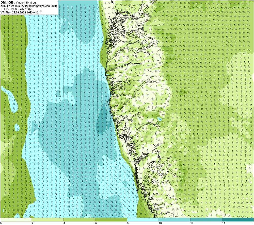The image size is (254, 225).
Task: Click the '(+10 h)' forecast offset text
Action: [x=37, y=12]
